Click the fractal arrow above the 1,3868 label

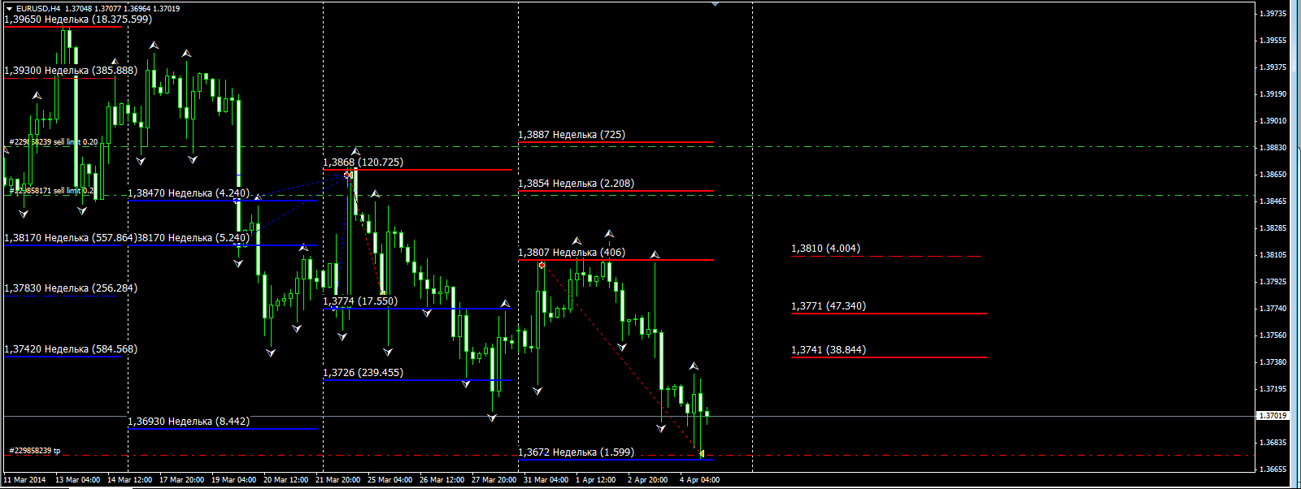pos(355,151)
